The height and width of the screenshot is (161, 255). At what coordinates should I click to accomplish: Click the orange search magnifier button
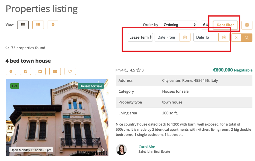pos(246,37)
